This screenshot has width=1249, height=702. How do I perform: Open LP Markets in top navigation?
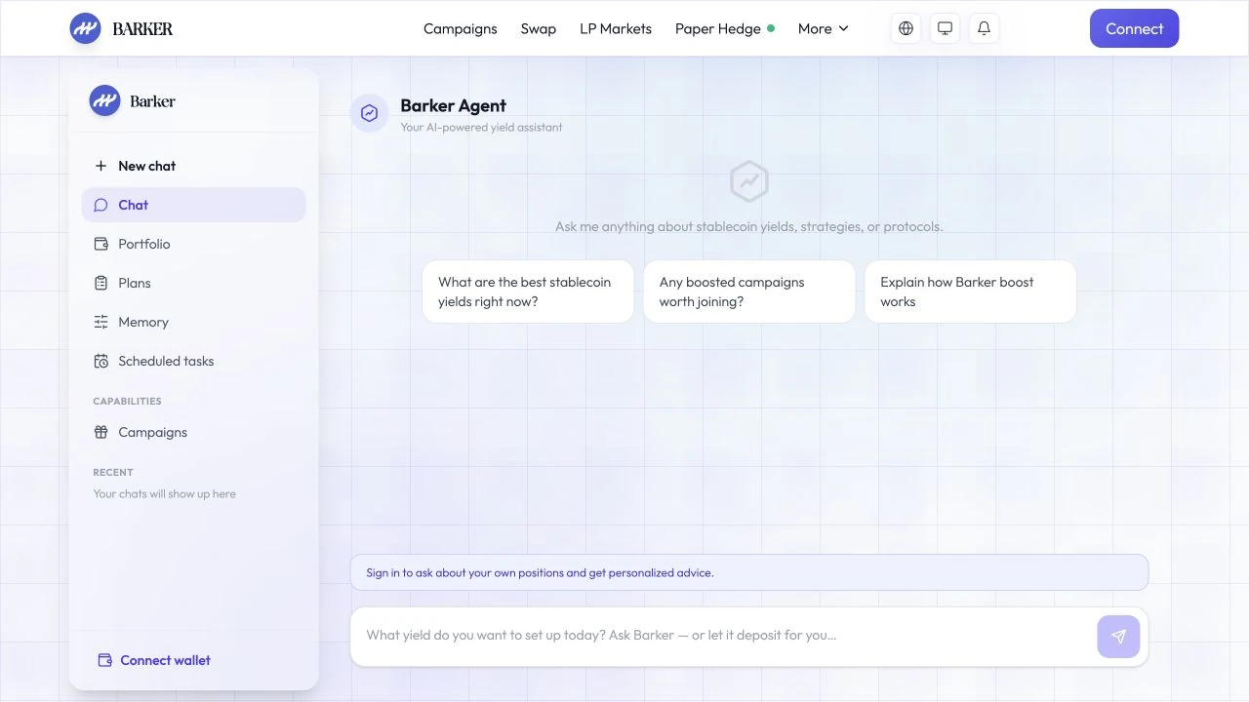point(616,29)
